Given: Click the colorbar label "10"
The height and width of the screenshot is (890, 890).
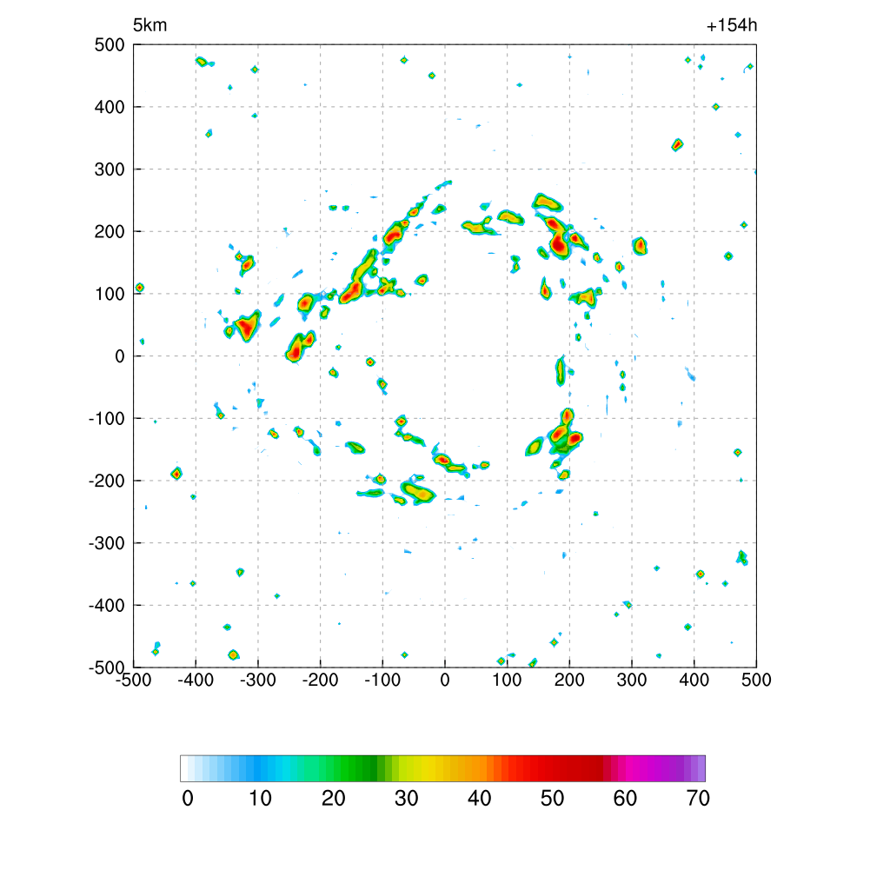Looking at the screenshot, I should 260,799.
